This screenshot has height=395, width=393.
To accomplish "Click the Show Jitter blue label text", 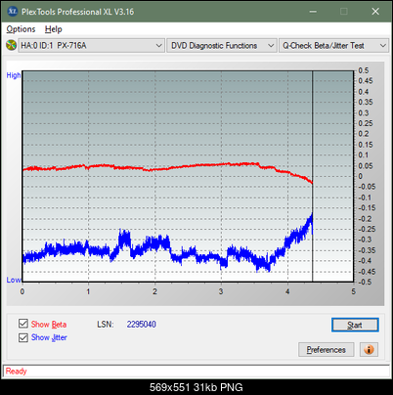I will [x=49, y=337].
